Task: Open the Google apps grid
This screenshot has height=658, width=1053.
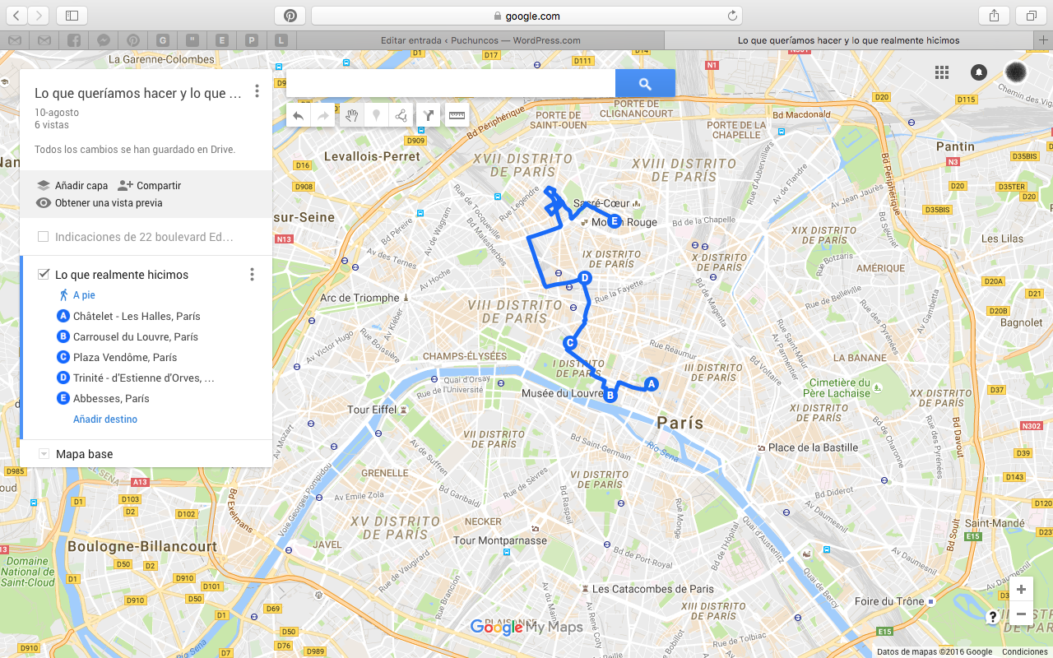Action: click(x=942, y=72)
